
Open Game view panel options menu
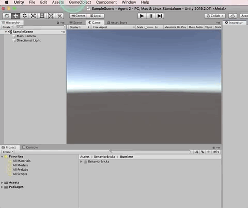pos(218,23)
